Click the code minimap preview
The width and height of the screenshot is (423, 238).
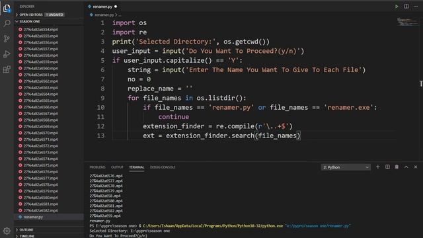click(x=407, y=22)
